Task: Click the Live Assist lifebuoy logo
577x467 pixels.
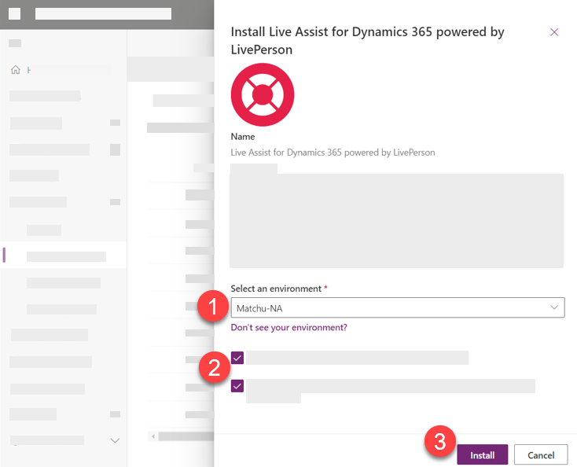Action: 263,94
